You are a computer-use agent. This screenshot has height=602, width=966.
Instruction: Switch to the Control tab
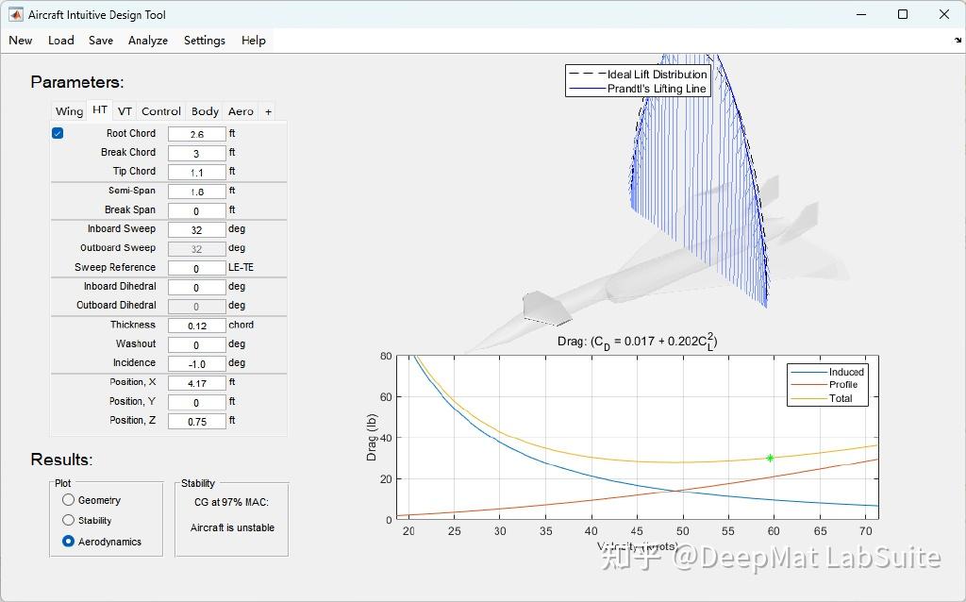coord(160,110)
